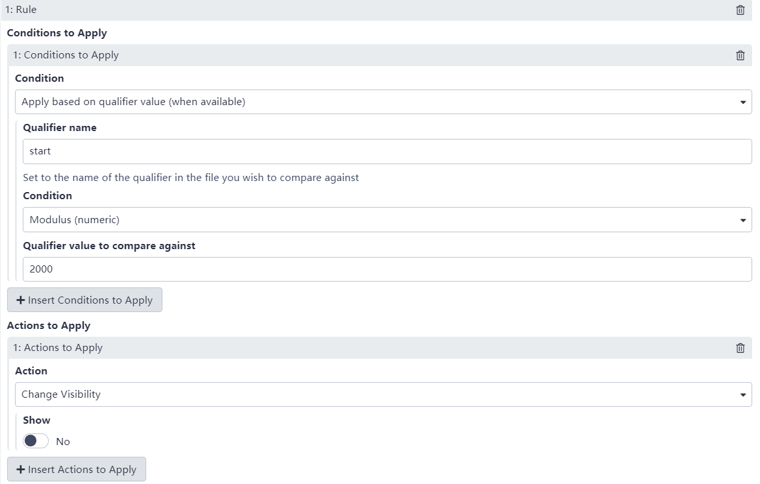760x484 pixels.
Task: Open the "Apply based on qualifier value" dropdown
Action: [x=383, y=102]
